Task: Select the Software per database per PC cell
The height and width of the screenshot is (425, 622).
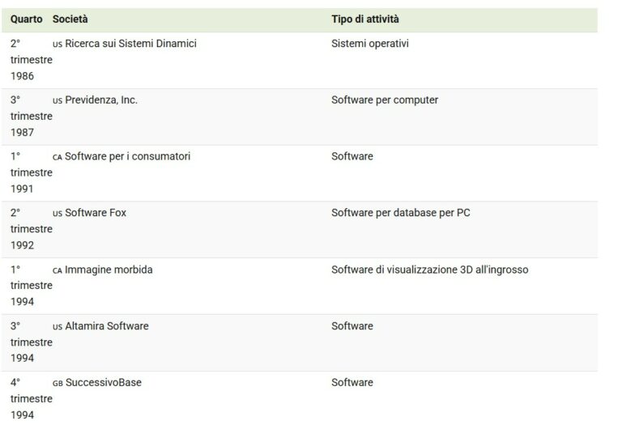Action: coord(401,212)
